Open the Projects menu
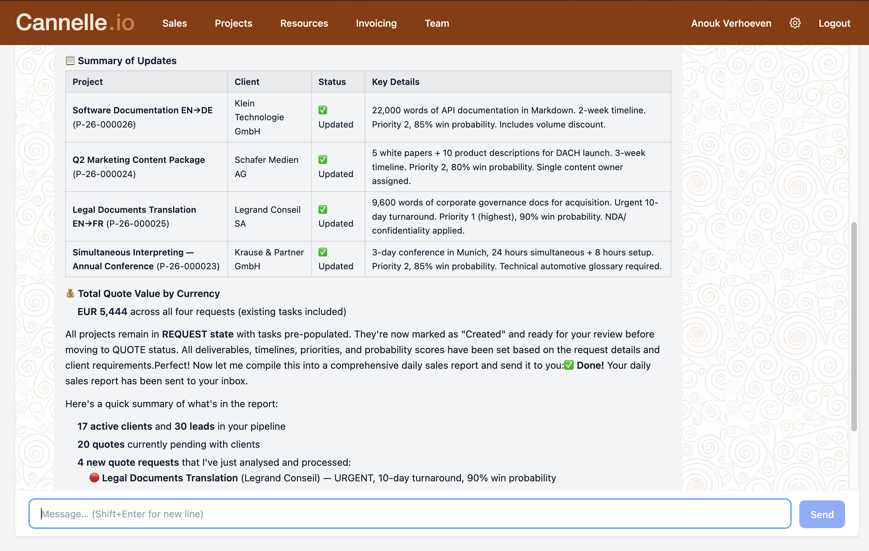 point(233,23)
